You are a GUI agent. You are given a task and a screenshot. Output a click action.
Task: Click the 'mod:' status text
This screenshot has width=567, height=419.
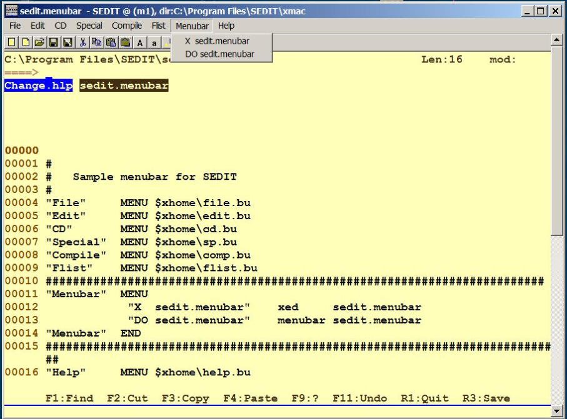coord(503,59)
